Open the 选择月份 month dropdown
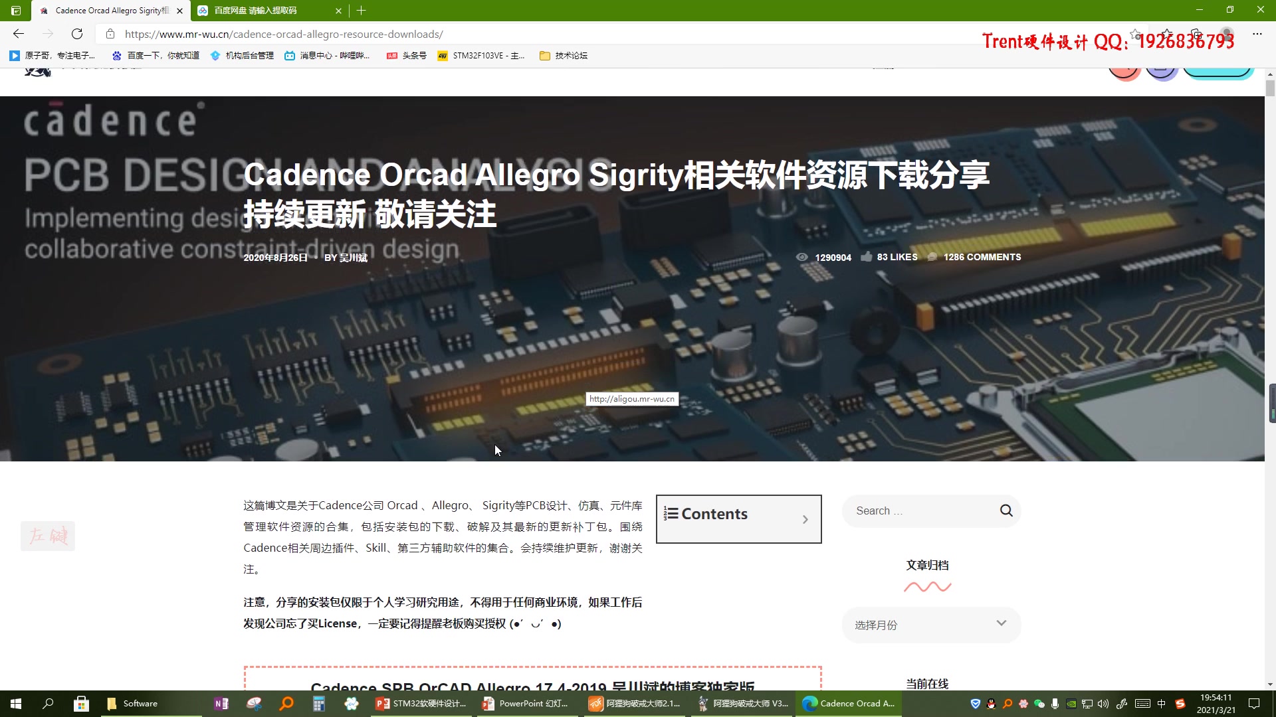Image resolution: width=1276 pixels, height=717 pixels. (930, 625)
